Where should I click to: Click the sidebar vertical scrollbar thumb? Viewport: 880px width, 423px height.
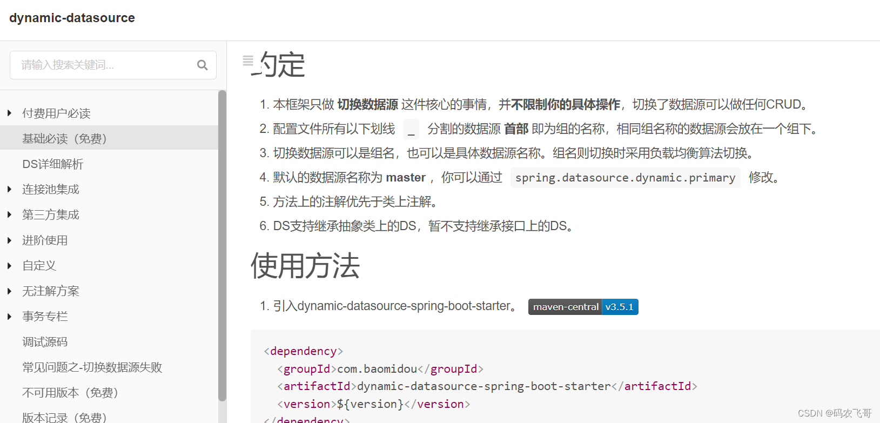222,246
